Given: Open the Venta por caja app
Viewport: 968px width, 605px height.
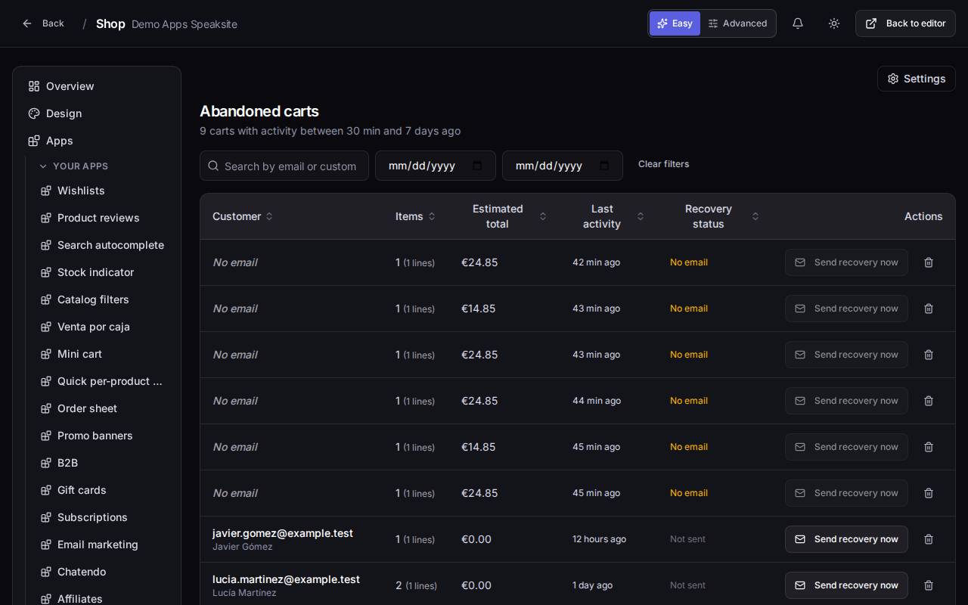Looking at the screenshot, I should tap(103, 327).
